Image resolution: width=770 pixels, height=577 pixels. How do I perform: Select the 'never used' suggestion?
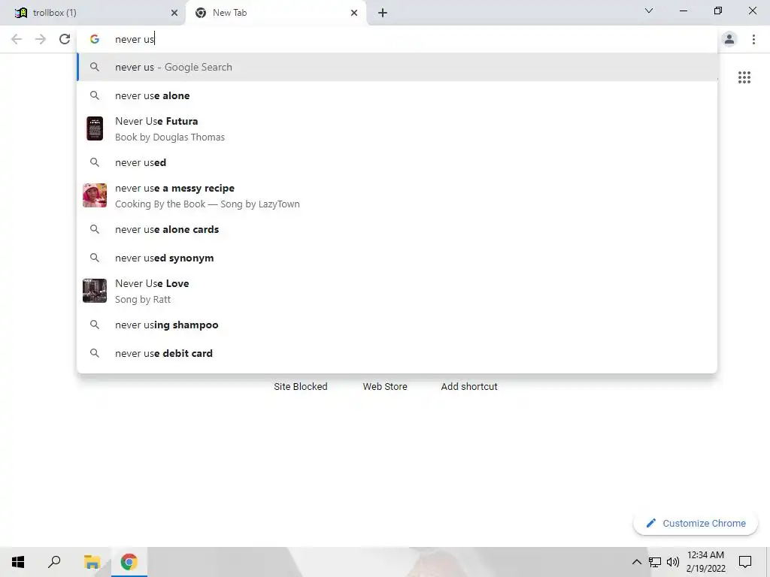(x=397, y=162)
